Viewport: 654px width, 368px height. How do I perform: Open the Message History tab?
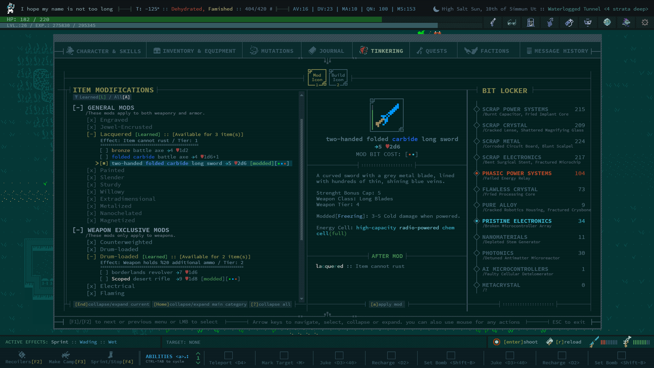[x=558, y=51]
